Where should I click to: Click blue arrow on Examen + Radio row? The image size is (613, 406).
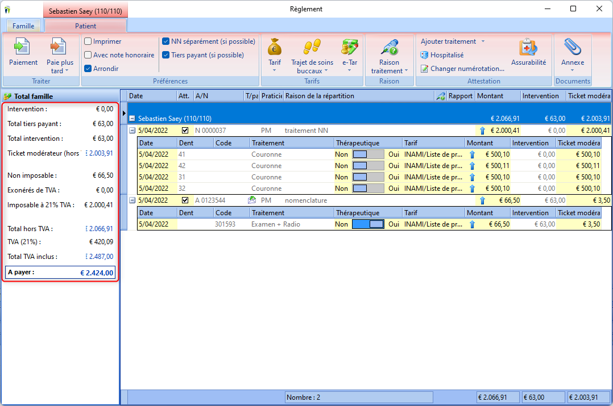[x=472, y=224]
